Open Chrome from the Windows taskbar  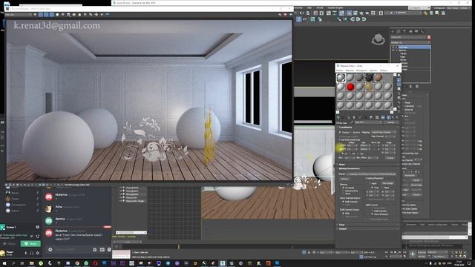tap(77, 263)
